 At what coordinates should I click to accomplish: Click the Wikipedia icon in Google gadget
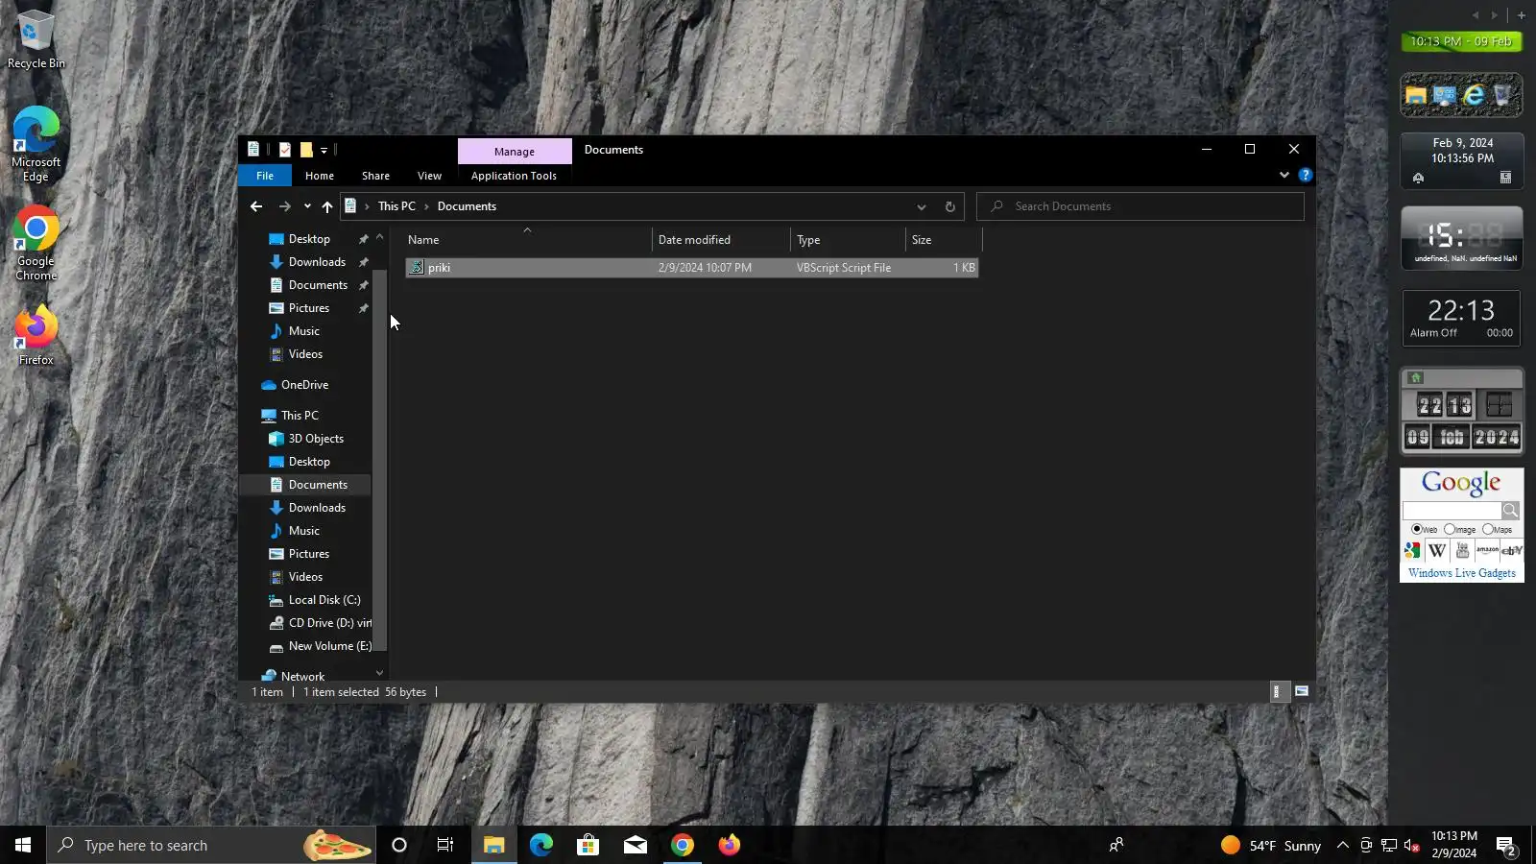point(1437,550)
